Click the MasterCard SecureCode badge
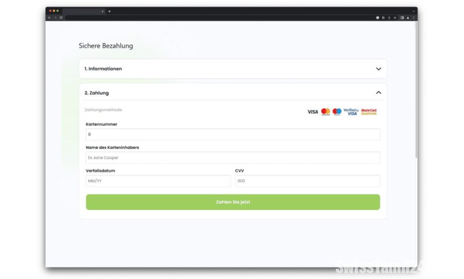 [x=369, y=112]
